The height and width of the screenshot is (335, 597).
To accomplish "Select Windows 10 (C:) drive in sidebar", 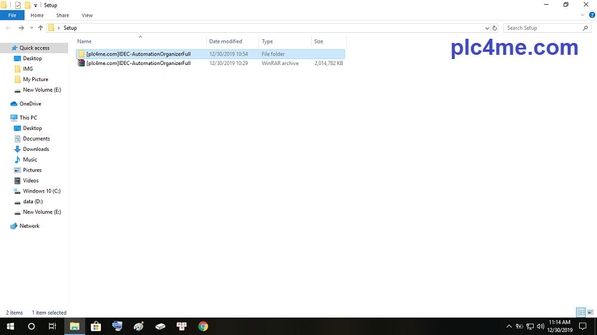I will pyautogui.click(x=42, y=191).
